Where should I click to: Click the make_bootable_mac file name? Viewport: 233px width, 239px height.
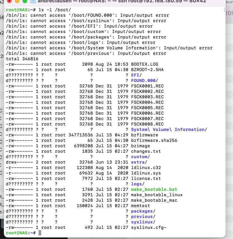click(x=154, y=200)
